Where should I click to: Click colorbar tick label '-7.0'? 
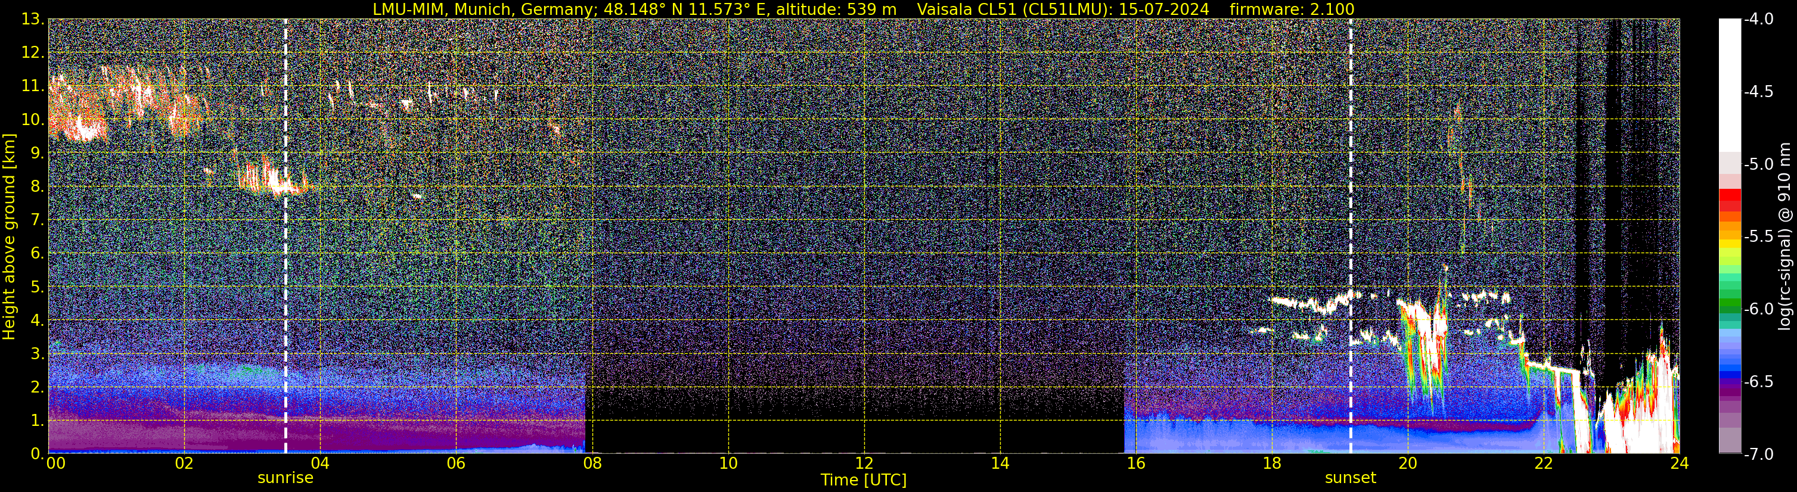coord(1758,454)
